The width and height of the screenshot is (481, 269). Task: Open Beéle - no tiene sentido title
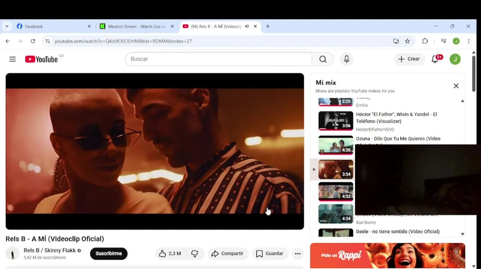click(x=397, y=232)
